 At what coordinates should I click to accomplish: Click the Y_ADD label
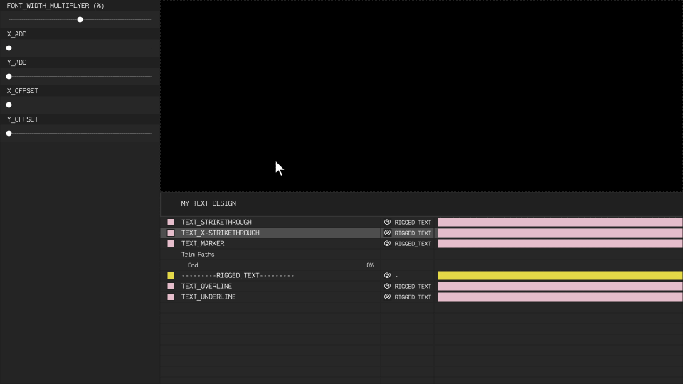pos(16,63)
